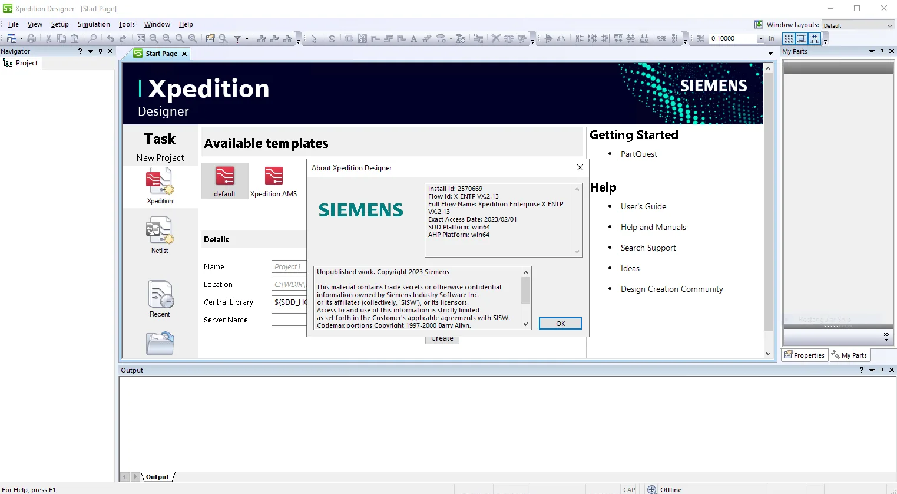Pin the Navigator panel

(100, 51)
